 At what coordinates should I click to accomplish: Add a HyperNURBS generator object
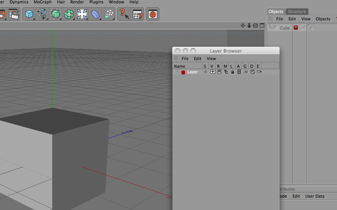tap(56, 15)
